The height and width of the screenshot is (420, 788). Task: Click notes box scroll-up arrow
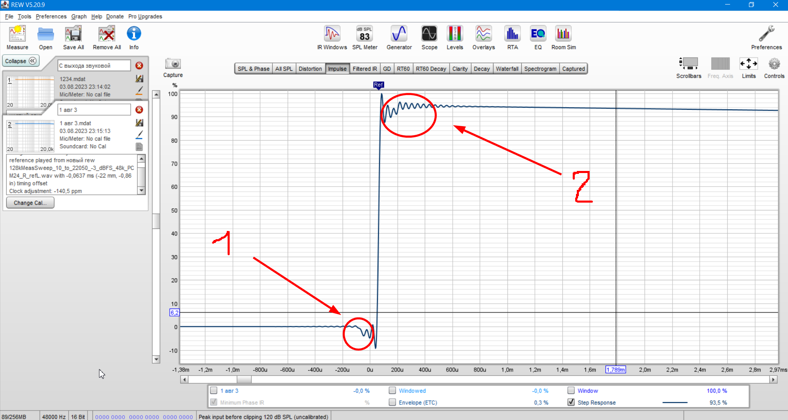click(141, 159)
